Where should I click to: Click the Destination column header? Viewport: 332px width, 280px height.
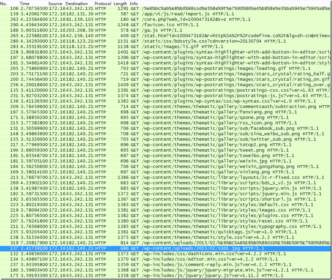click(76, 3)
